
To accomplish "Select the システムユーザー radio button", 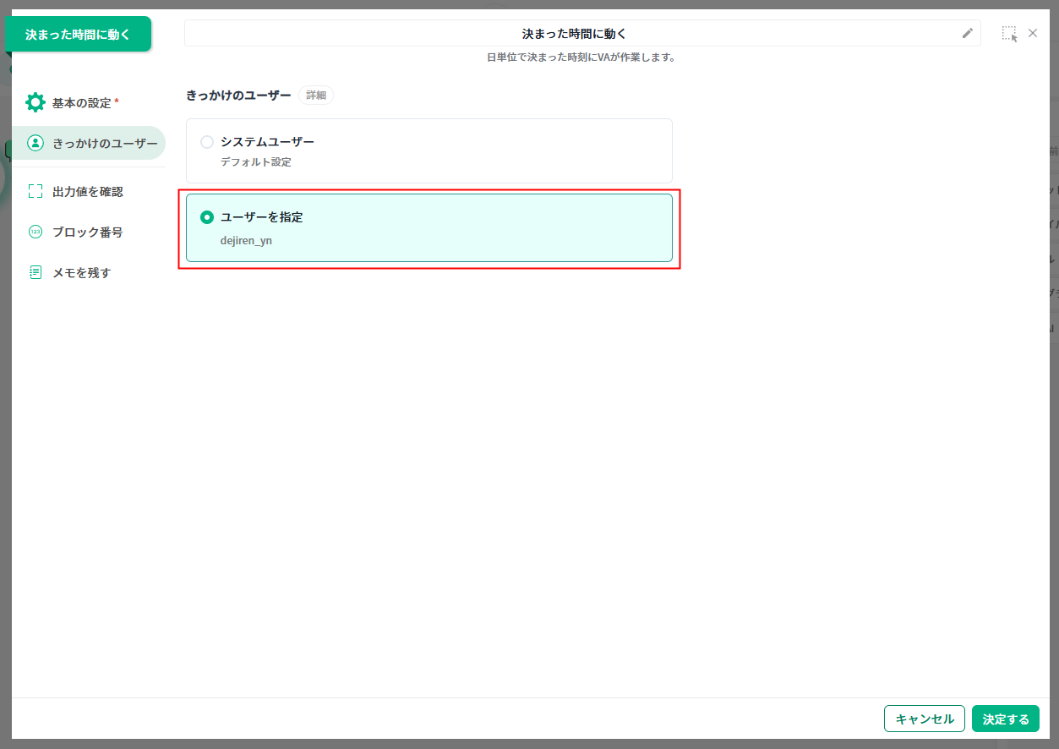I will tap(207, 142).
